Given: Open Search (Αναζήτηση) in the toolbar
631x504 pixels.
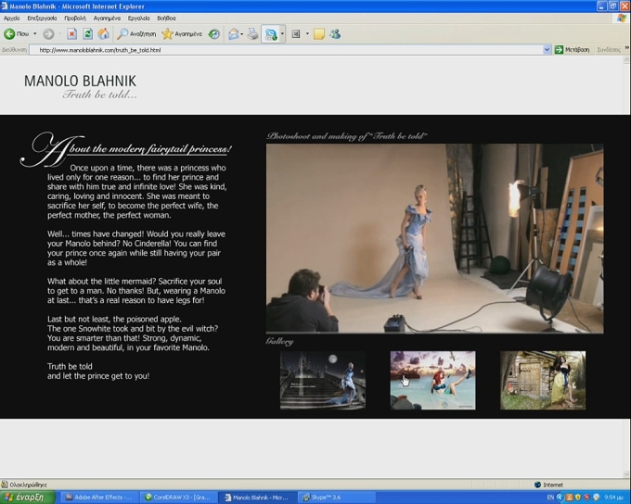Looking at the screenshot, I should (x=136, y=34).
